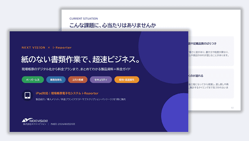Screen dimensions: 249x141
Task: Open the front cover slide thumbnail
Action: tap(99, 82)
